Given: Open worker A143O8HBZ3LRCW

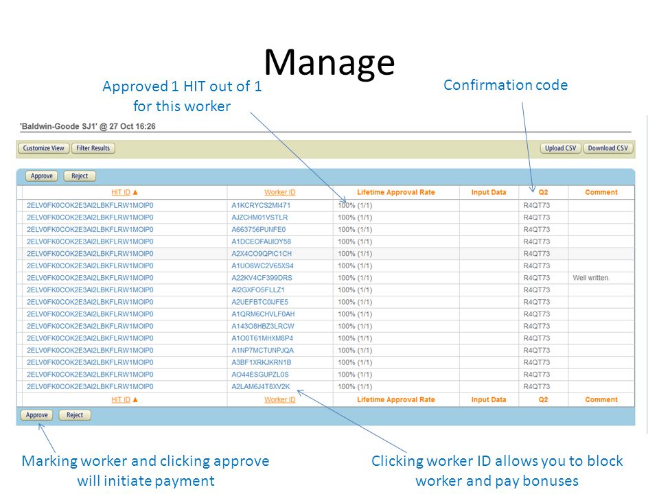Looking at the screenshot, I should click(263, 327).
